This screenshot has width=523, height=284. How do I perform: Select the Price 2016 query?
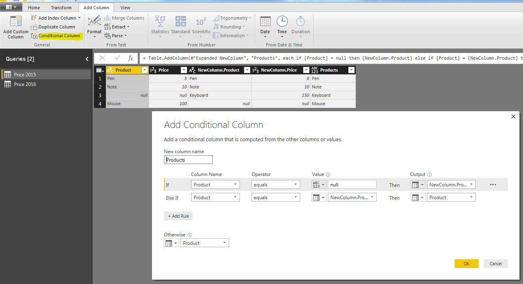tap(46, 84)
